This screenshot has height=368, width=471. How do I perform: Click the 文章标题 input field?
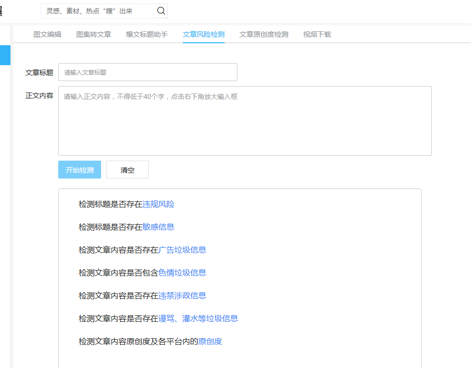147,72
